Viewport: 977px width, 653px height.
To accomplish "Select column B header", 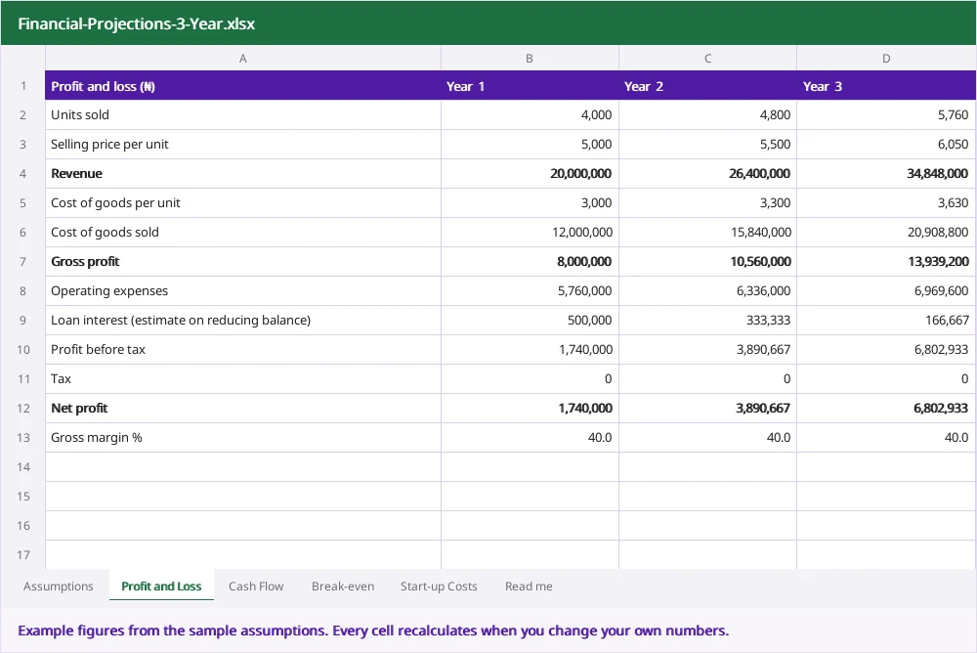I will pyautogui.click(x=530, y=58).
